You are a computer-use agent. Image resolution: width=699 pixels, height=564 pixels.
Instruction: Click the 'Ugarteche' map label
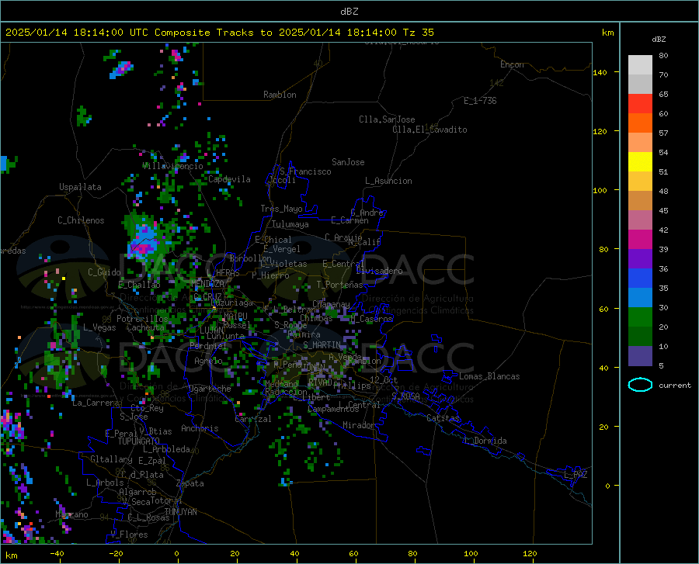coord(210,389)
